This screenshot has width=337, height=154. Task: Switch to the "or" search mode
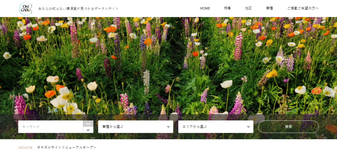point(88,130)
